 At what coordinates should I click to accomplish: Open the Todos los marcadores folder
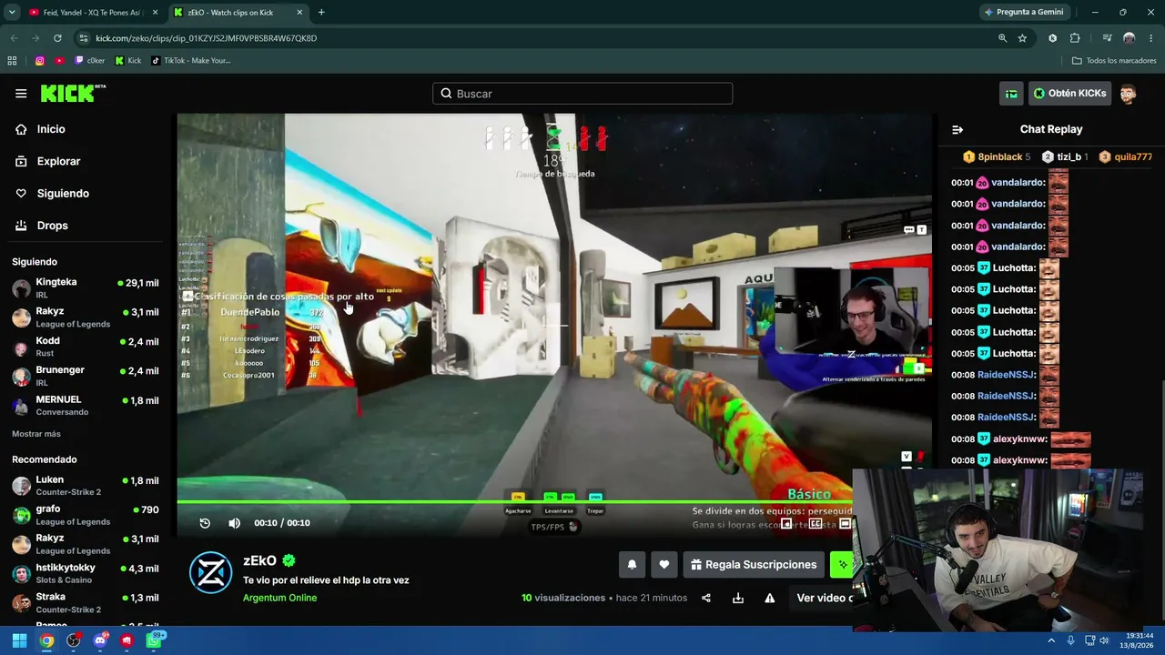(1114, 61)
